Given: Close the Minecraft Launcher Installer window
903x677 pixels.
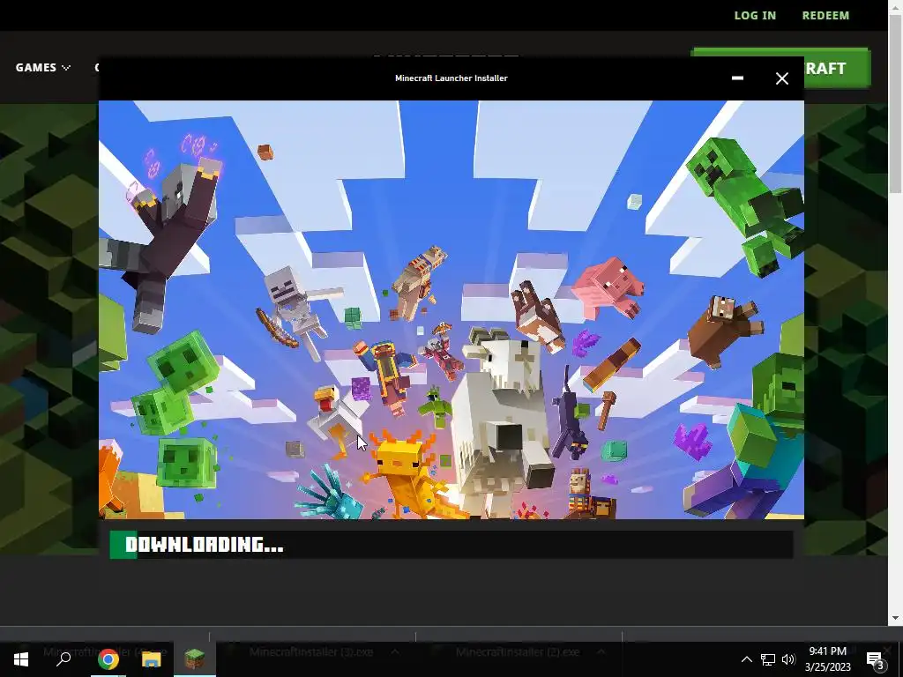Looking at the screenshot, I should point(781,78).
